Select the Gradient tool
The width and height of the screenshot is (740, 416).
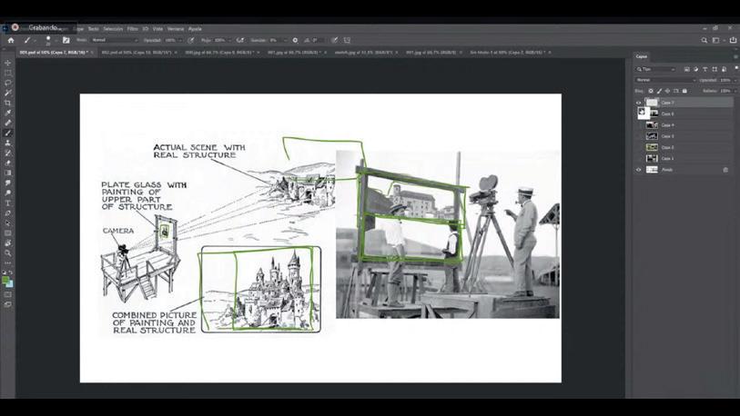click(7, 173)
